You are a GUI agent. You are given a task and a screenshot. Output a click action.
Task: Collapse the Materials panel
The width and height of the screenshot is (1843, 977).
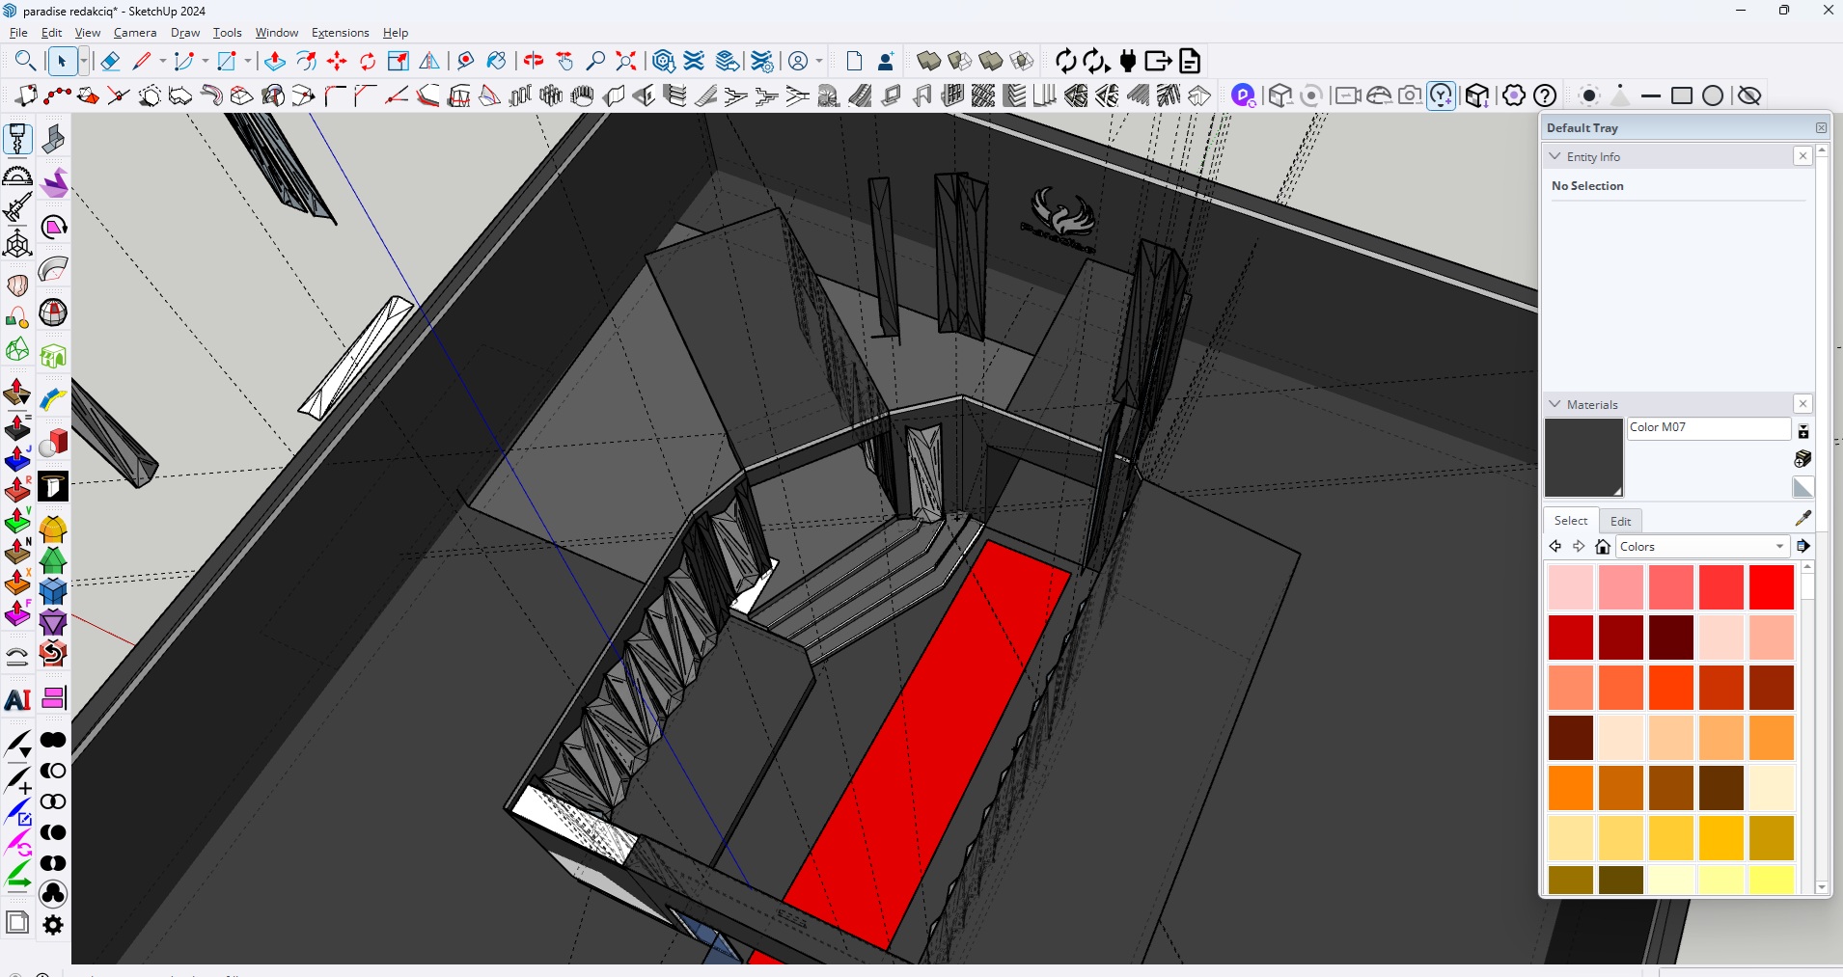click(x=1554, y=404)
